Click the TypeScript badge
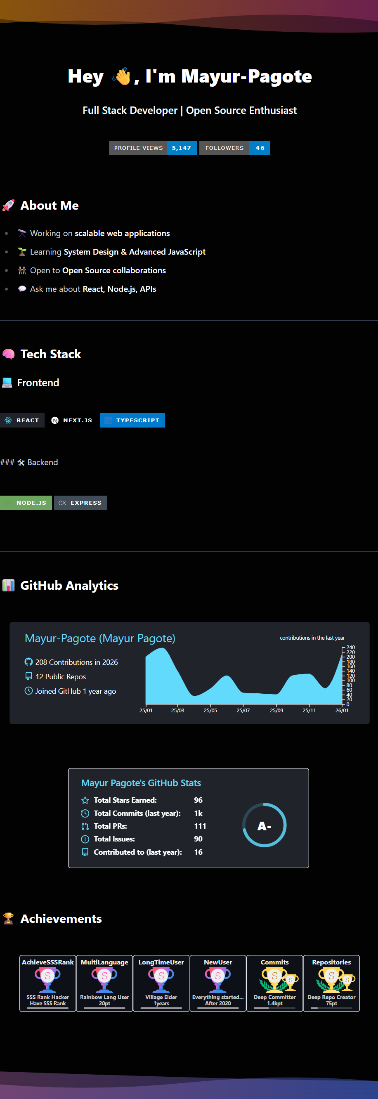378x1099 pixels. coord(132,420)
